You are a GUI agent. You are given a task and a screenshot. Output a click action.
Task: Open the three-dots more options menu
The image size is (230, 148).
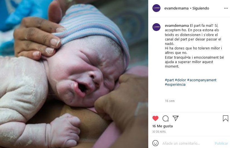tap(226, 8)
